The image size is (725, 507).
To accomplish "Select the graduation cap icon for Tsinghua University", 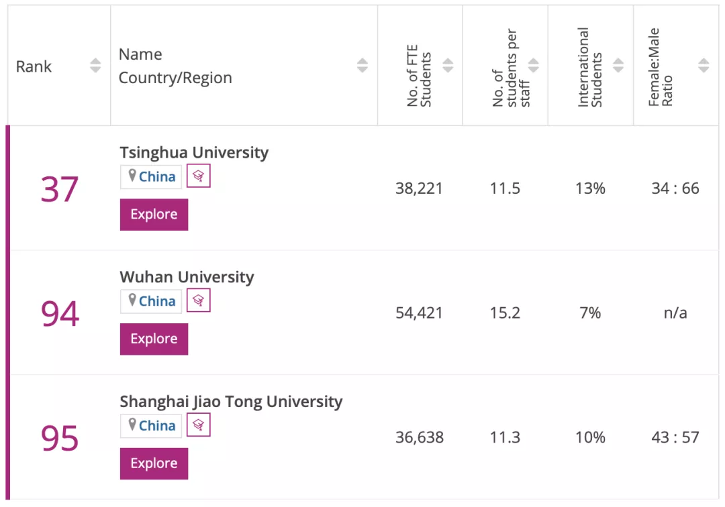I will coord(198,176).
